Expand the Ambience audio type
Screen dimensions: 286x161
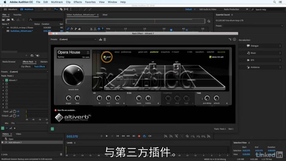[261, 67]
